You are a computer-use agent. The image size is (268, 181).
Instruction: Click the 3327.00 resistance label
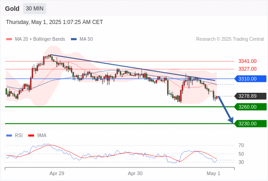(x=248, y=69)
